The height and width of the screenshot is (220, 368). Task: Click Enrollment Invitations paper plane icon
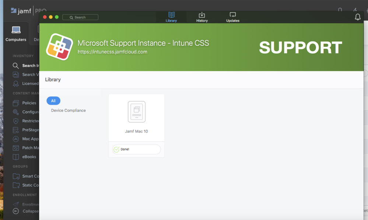tap(16, 204)
